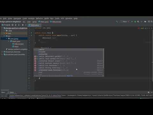Open Project Structure folder icon in toolbar

(x=145, y=22)
